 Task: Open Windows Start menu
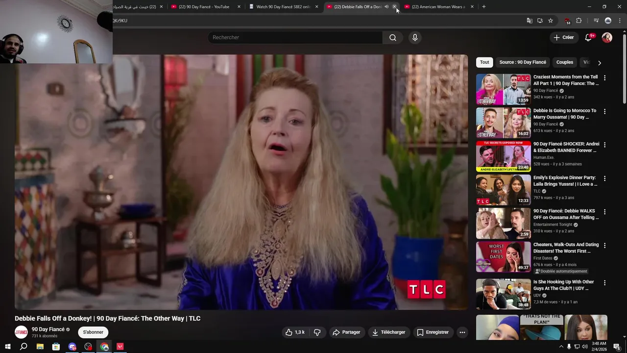point(8,347)
